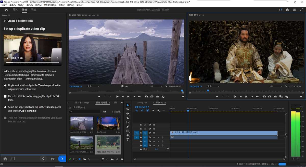Go to the next Learn tutorial step
The width and height of the screenshot is (306, 167).
(x=62, y=159)
